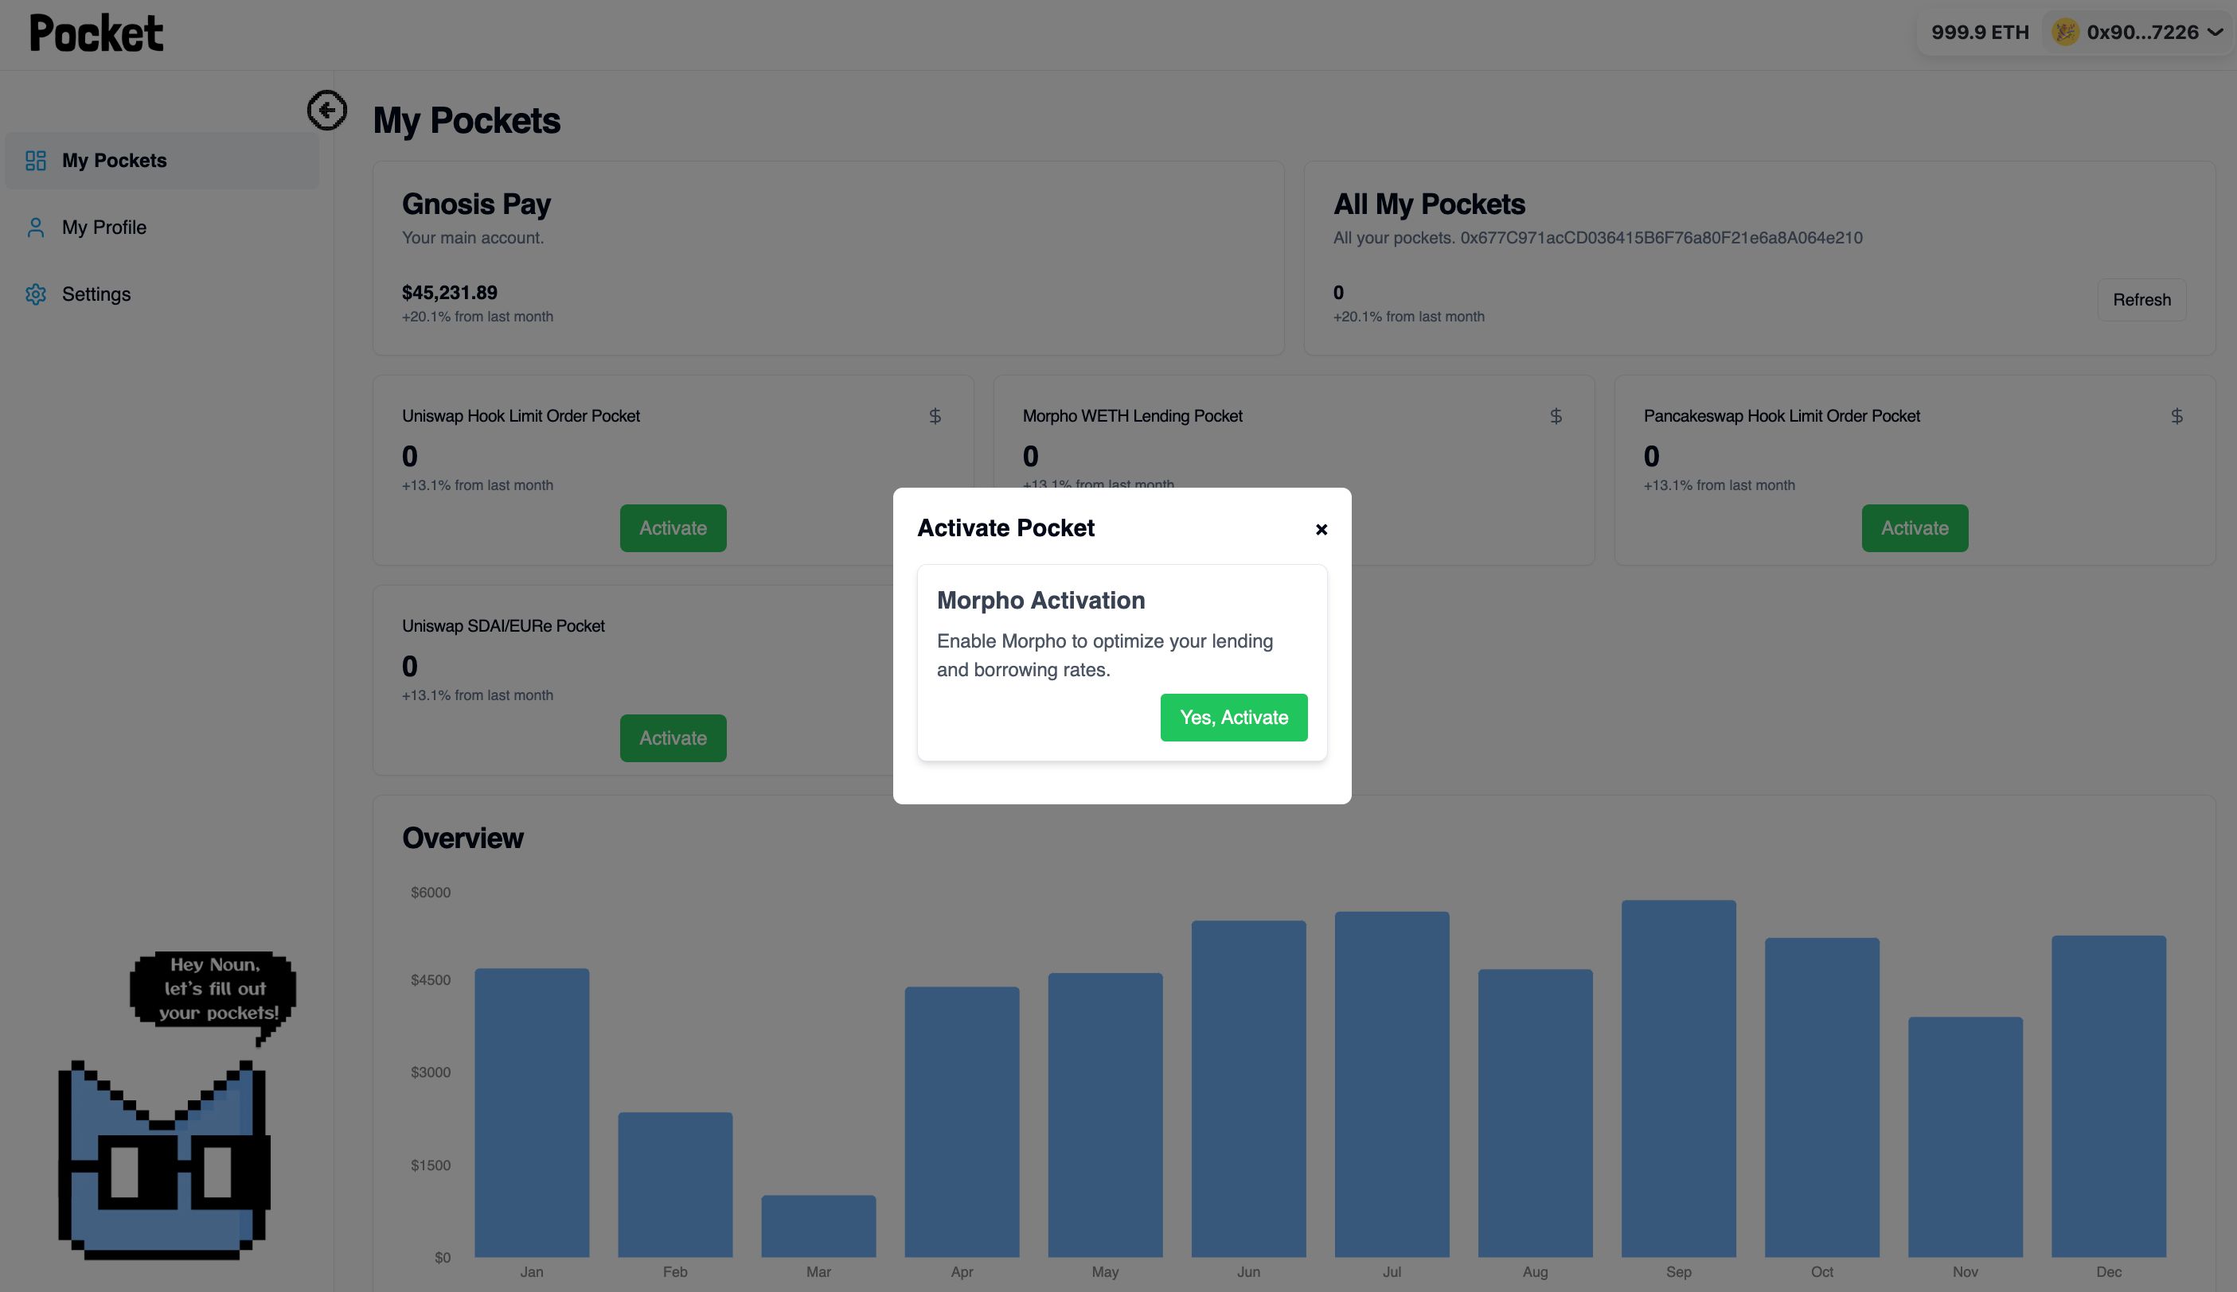
Task: Click the Uniswap SDAI/EURe Pocket title
Action: [x=503, y=626]
